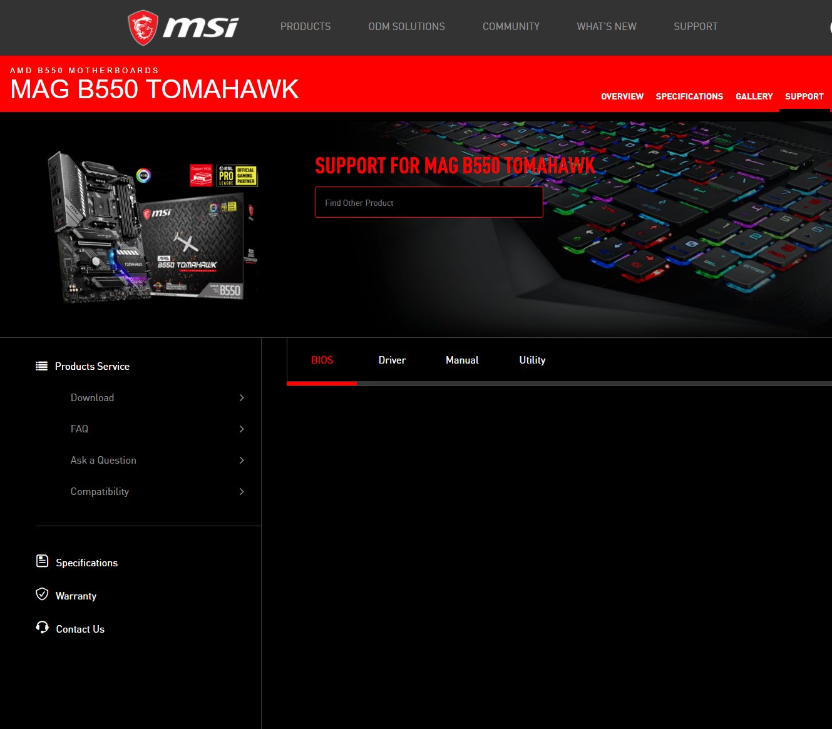Open the FAQ link in sidebar
832x729 pixels.
click(x=80, y=429)
